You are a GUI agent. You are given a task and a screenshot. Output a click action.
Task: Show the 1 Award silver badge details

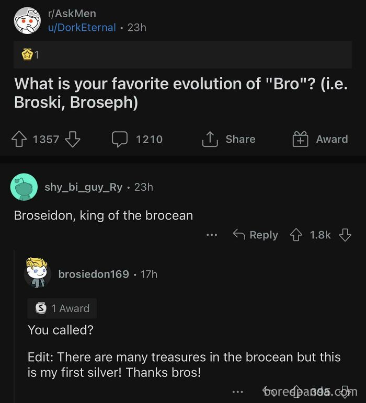[x=62, y=308]
